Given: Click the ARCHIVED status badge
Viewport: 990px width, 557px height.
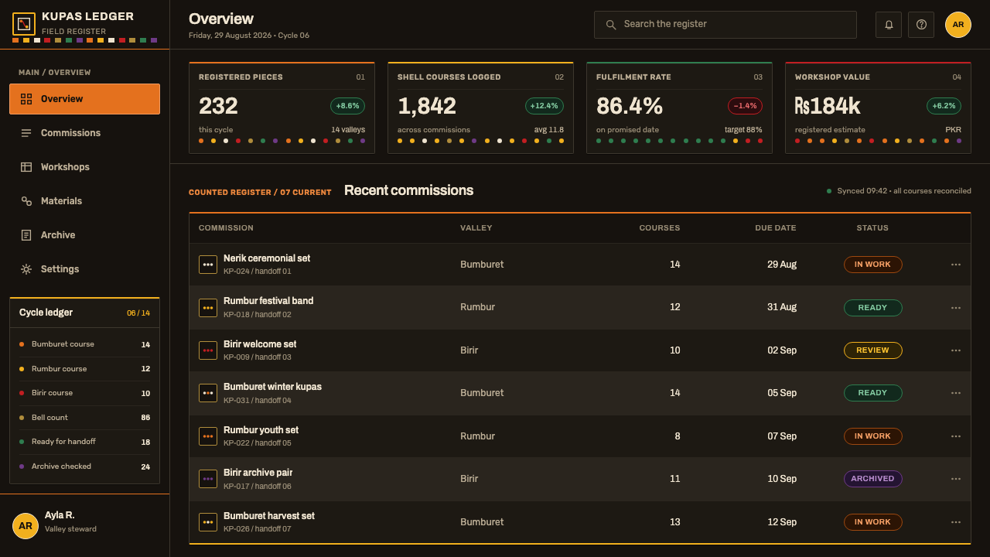Looking at the screenshot, I should click(872, 479).
